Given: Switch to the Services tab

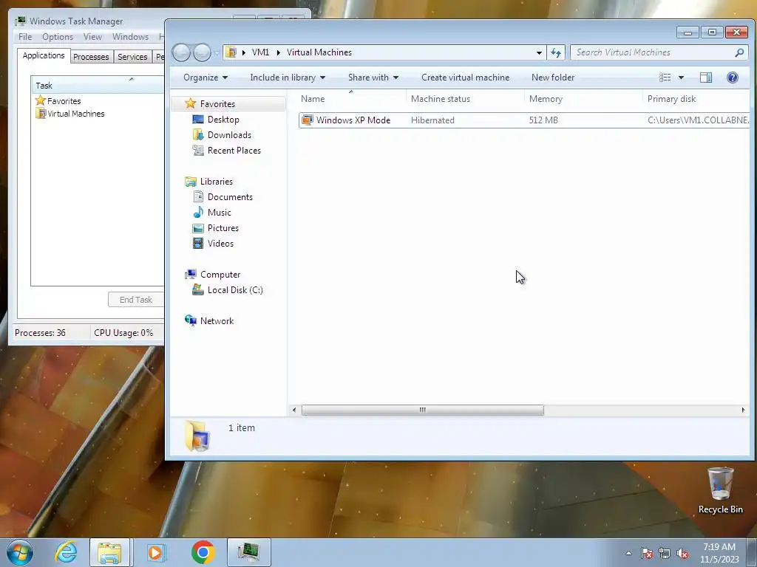Looking at the screenshot, I should click(132, 57).
